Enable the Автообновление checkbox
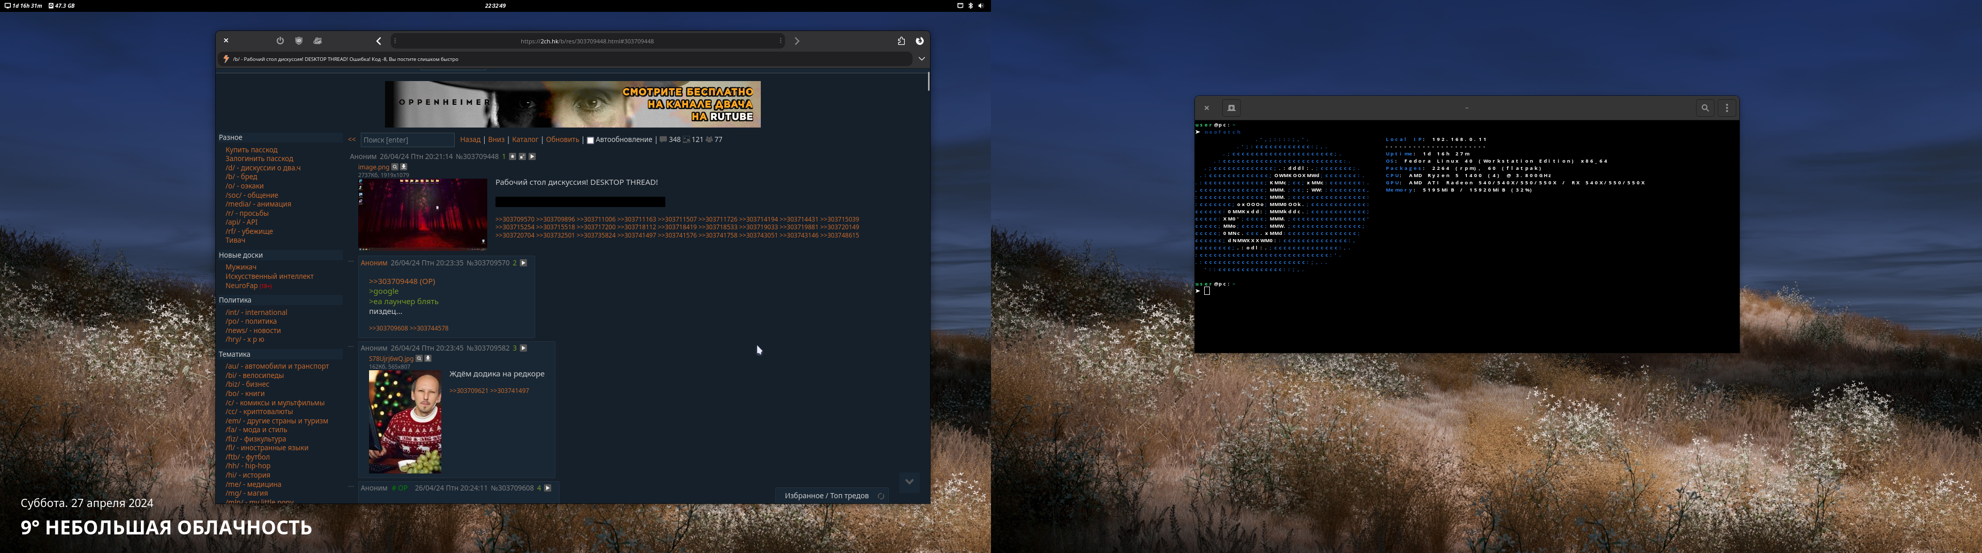The height and width of the screenshot is (553, 1982). pyautogui.click(x=590, y=140)
